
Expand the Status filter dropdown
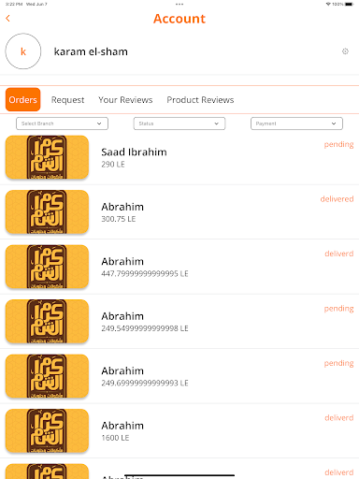click(x=179, y=123)
